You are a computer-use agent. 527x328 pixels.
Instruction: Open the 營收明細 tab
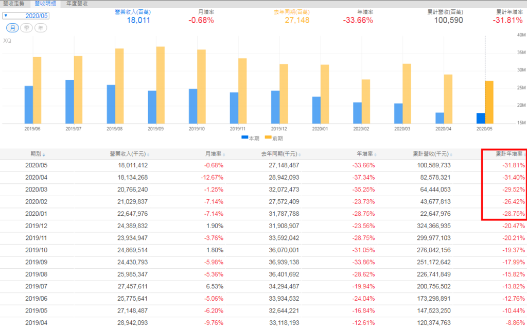[x=45, y=4]
